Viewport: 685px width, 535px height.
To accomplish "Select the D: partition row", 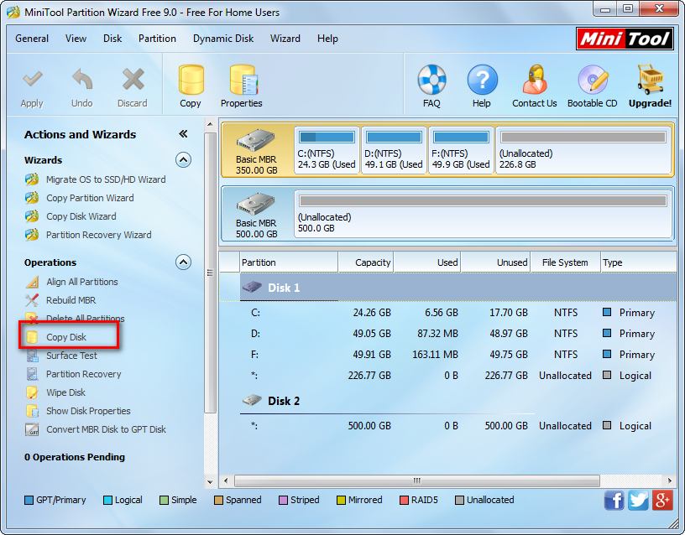I will (447, 334).
